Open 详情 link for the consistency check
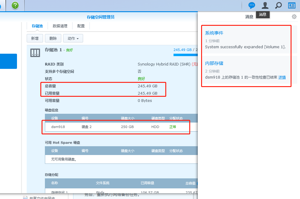This screenshot has width=300, height=199. (282, 77)
